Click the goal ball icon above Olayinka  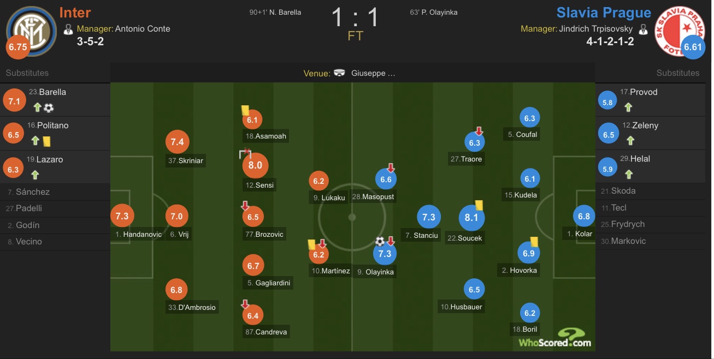point(380,241)
